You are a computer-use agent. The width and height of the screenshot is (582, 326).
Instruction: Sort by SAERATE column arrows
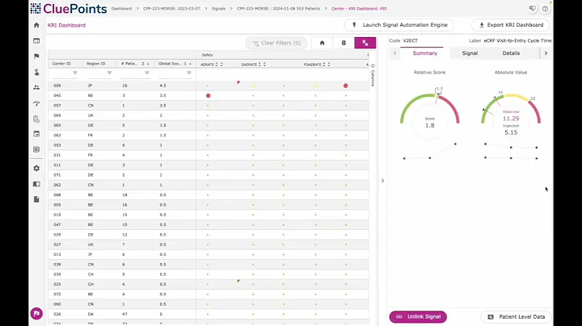(262, 65)
